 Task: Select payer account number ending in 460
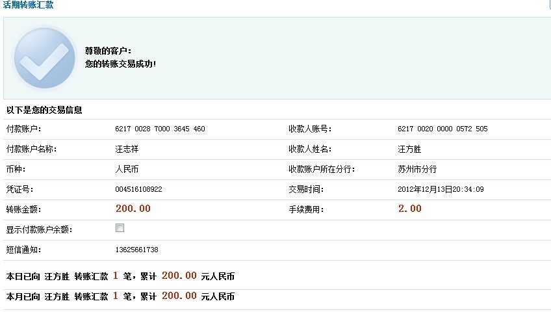pos(160,129)
